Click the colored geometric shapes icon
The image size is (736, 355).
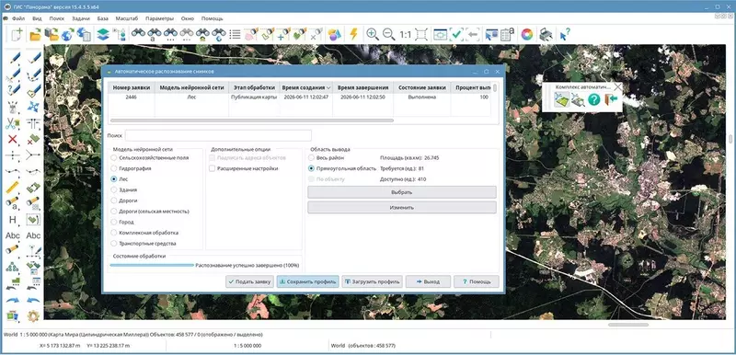334,35
